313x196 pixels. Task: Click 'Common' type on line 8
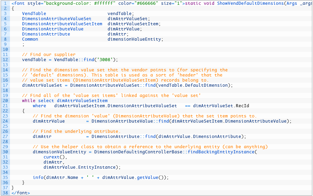(30, 39)
